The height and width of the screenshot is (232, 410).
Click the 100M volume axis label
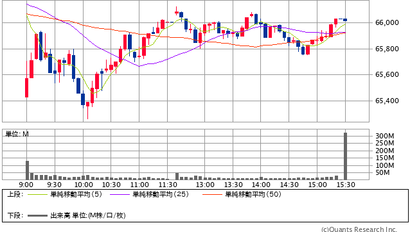(385, 165)
